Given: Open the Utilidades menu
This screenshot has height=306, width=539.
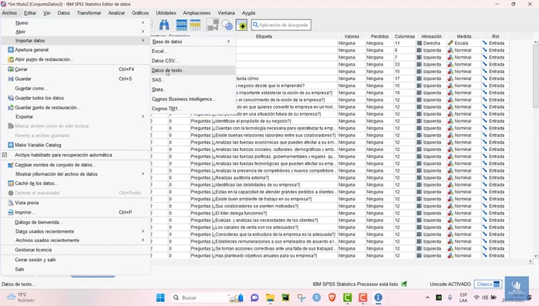Looking at the screenshot, I should point(166,12).
